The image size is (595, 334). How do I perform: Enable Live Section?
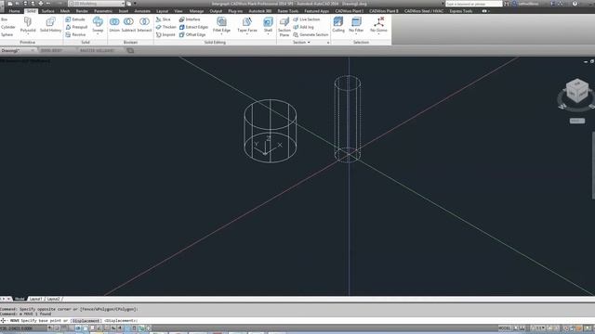pos(306,19)
